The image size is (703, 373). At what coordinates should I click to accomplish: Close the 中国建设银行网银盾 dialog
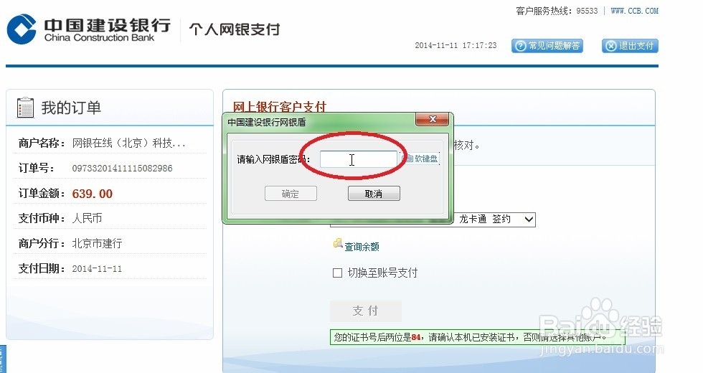[x=432, y=119]
